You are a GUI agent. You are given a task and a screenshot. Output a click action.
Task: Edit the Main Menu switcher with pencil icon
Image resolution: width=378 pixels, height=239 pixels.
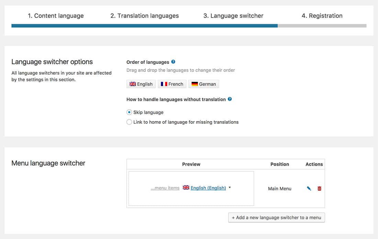(x=309, y=188)
